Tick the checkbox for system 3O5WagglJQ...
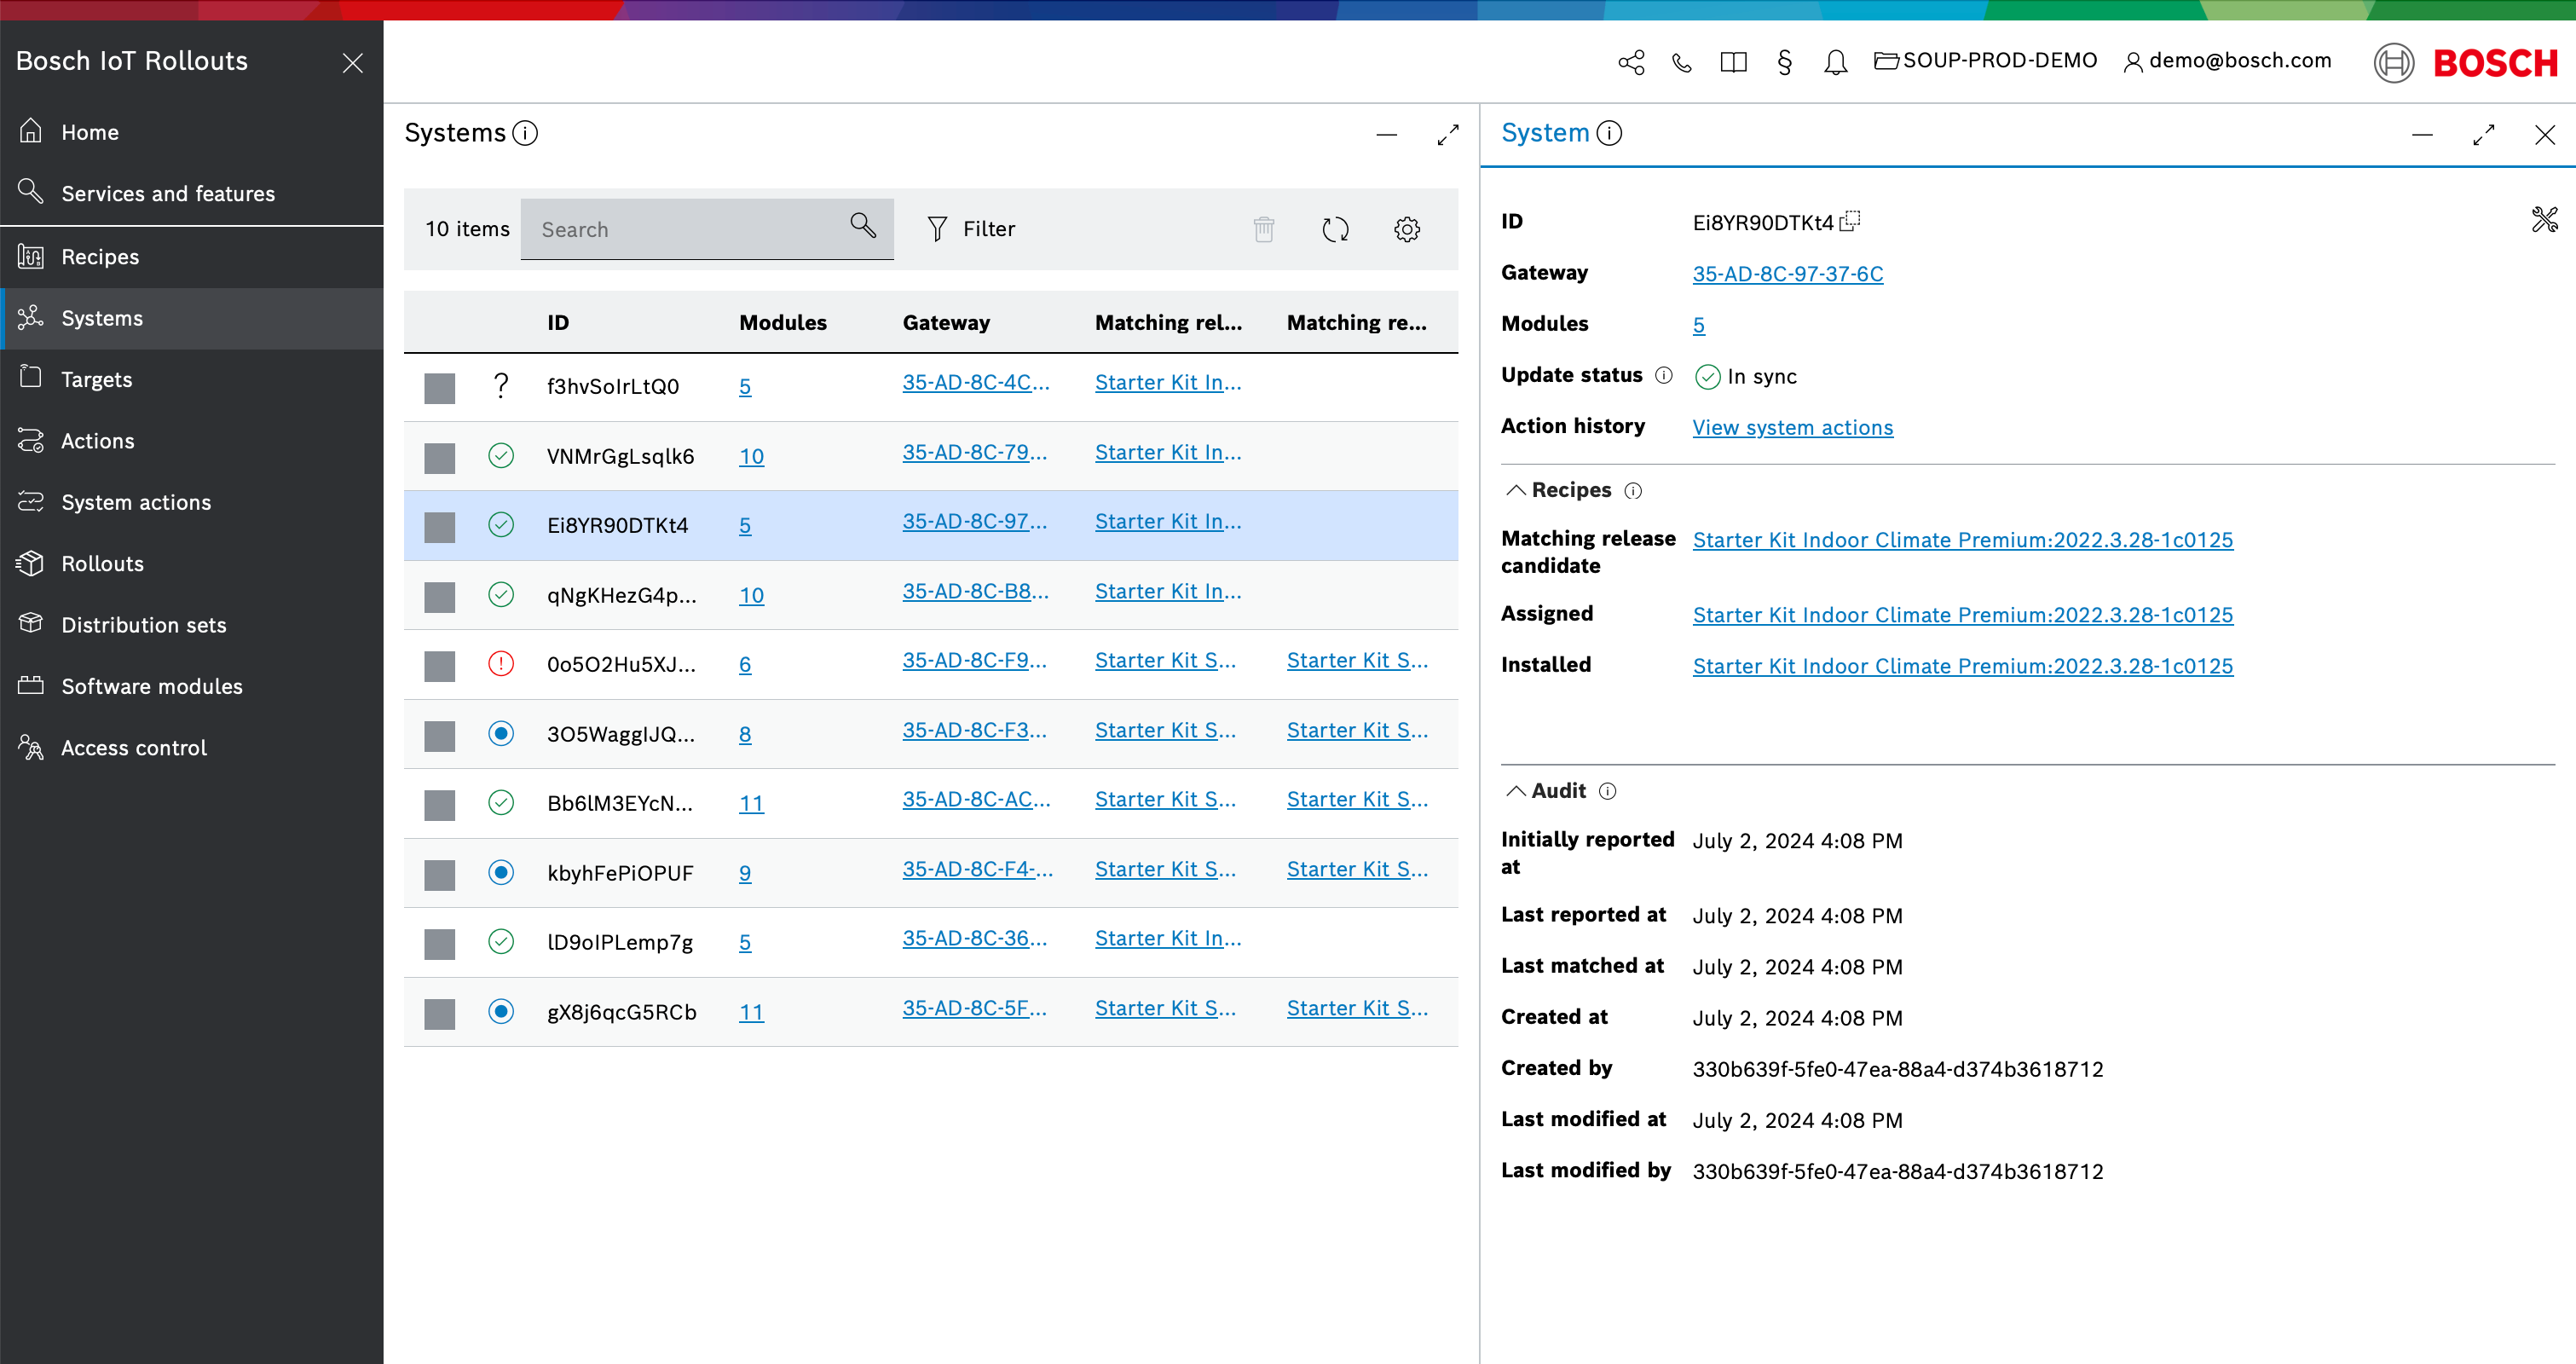 click(x=439, y=735)
